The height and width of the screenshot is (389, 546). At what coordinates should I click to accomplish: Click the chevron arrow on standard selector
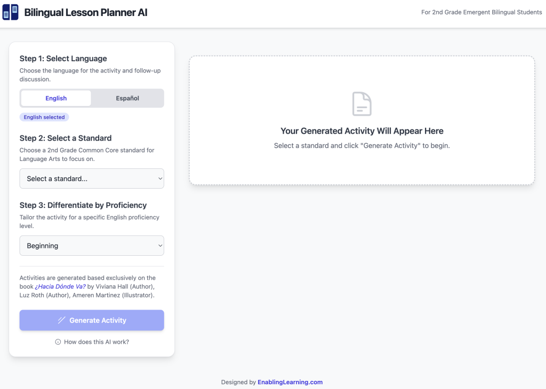(x=160, y=179)
